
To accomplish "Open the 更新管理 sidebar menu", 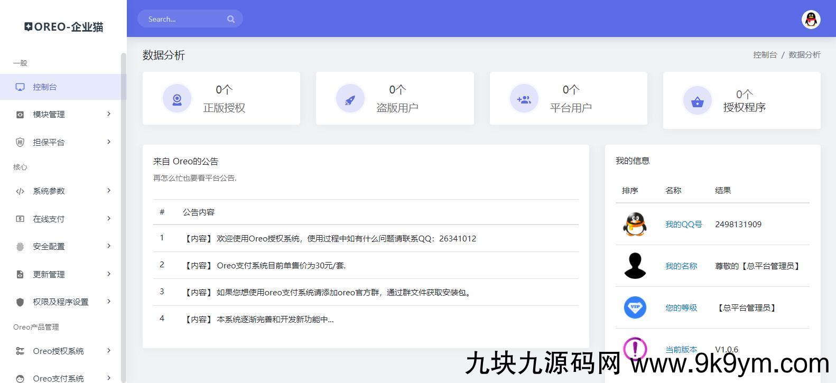I will [x=49, y=275].
